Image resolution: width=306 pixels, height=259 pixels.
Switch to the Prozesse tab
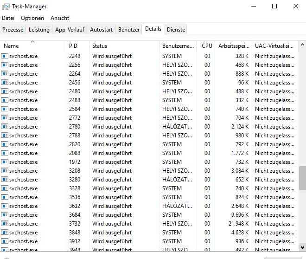pos(13,30)
